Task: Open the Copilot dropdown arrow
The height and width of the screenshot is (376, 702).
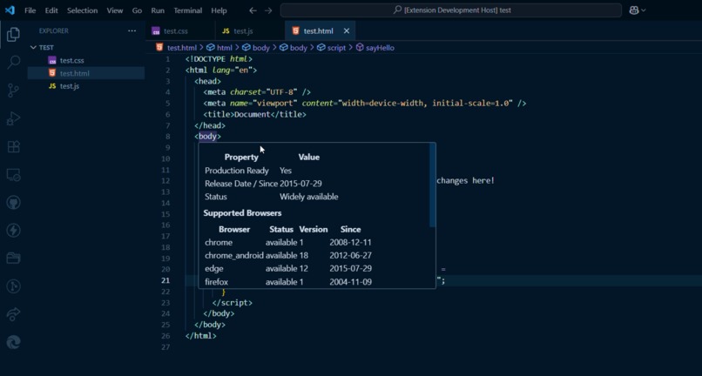Action: 644,10
